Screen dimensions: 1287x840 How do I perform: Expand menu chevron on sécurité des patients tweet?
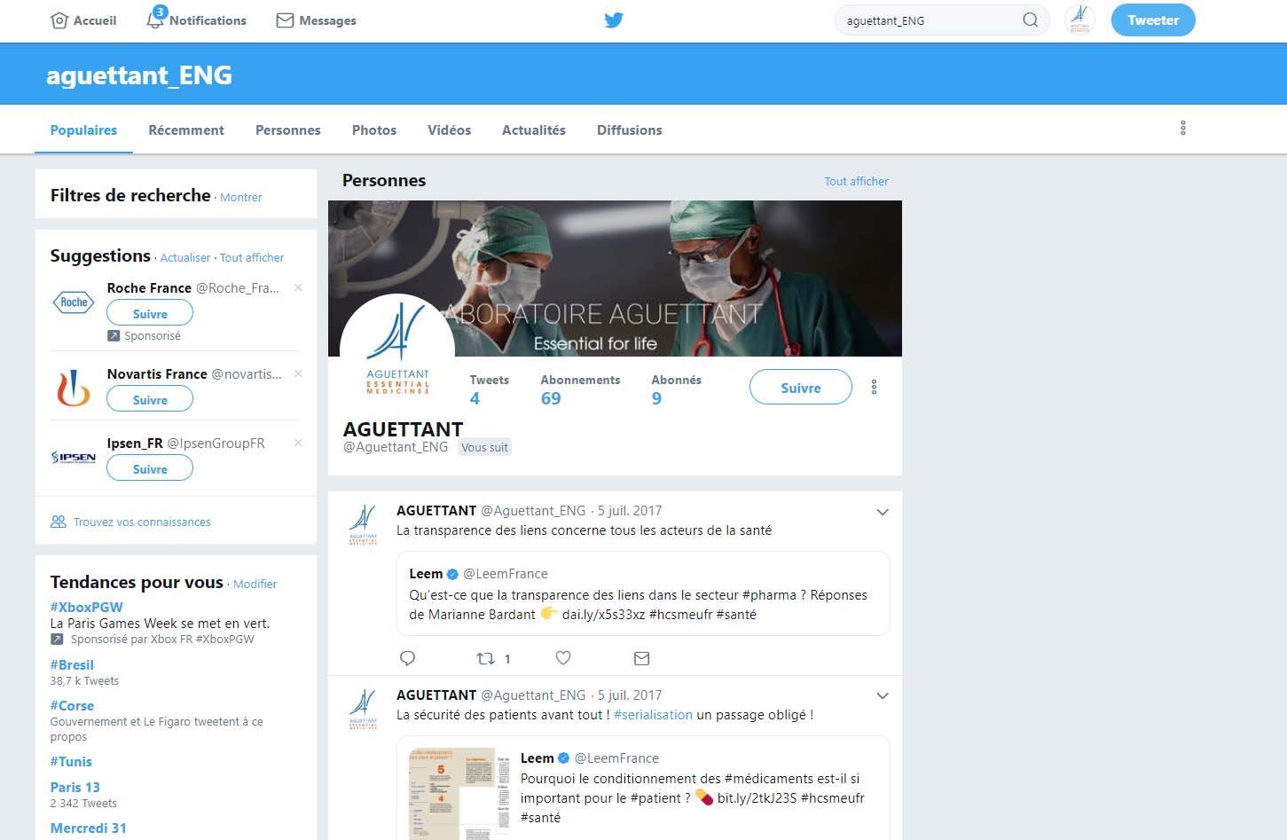pos(883,696)
